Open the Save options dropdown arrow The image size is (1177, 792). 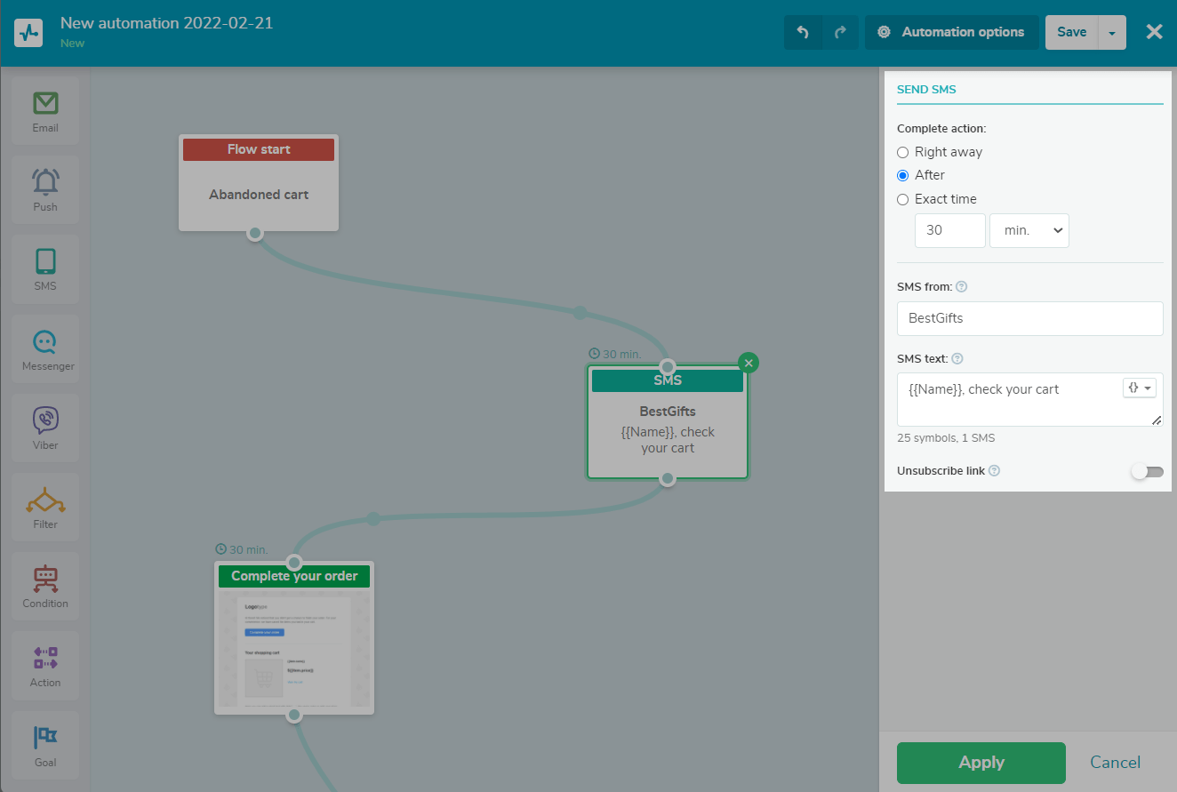pos(1112,32)
